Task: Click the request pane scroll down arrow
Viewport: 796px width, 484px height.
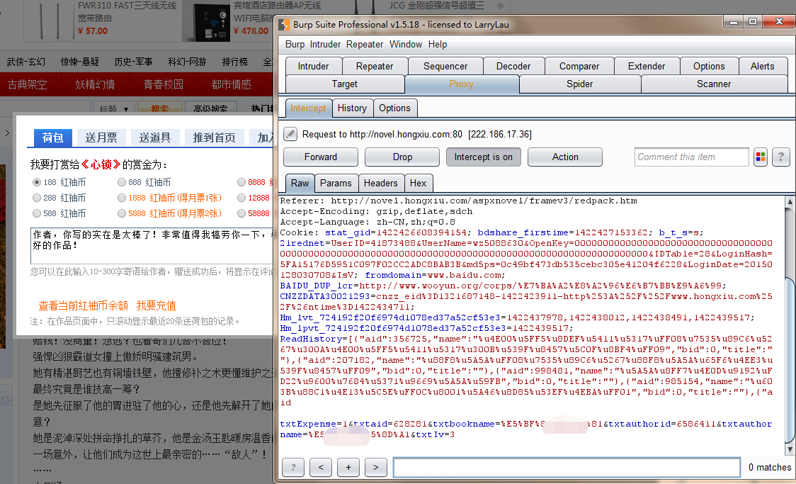Action: (x=790, y=449)
